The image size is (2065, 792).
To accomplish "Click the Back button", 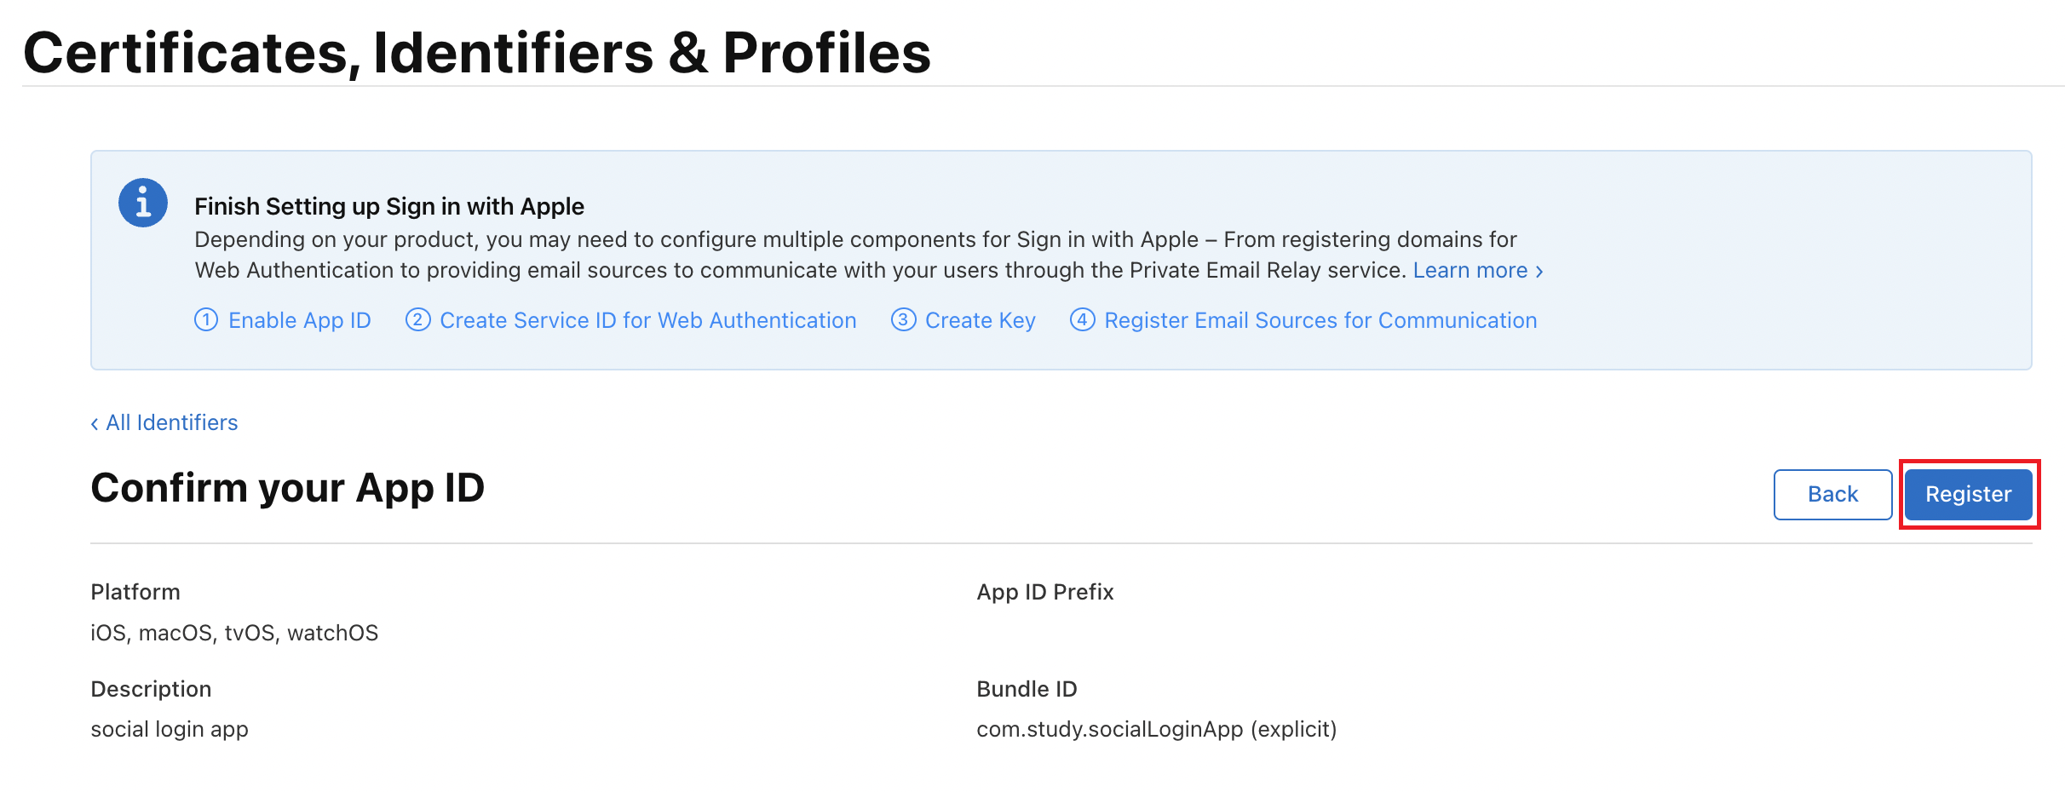I will [x=1833, y=495].
